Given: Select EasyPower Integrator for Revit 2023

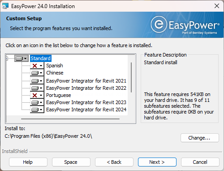Looking at the screenshot, I should [x=86, y=102].
